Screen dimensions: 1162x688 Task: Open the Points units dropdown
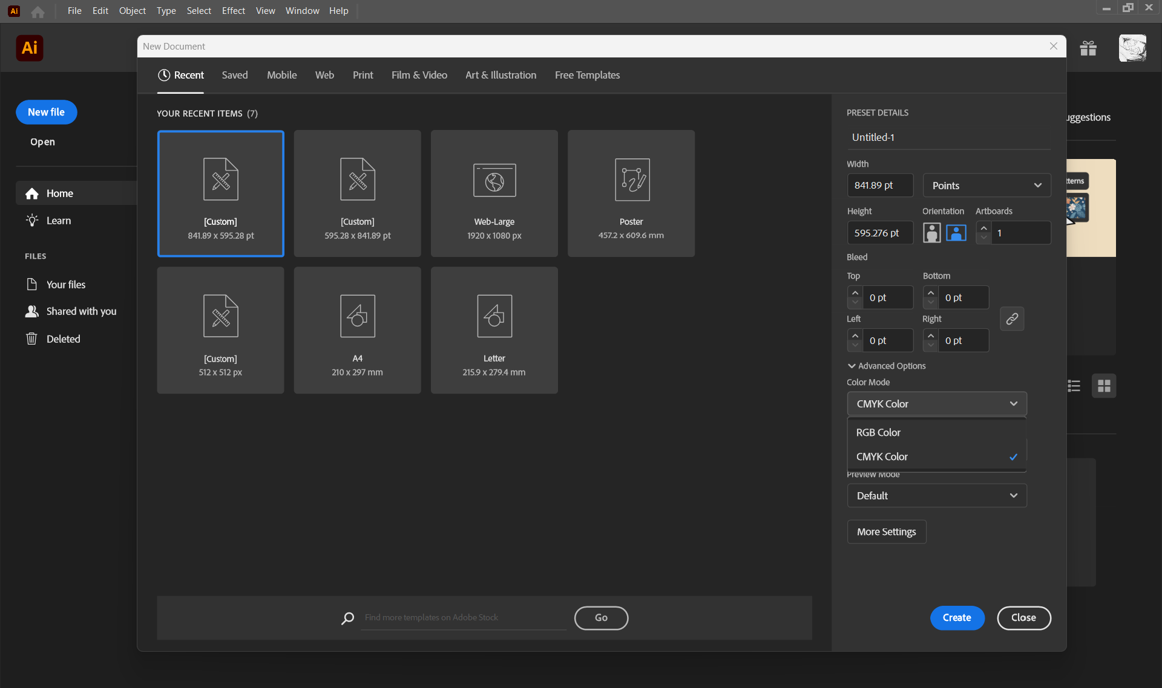(x=986, y=186)
